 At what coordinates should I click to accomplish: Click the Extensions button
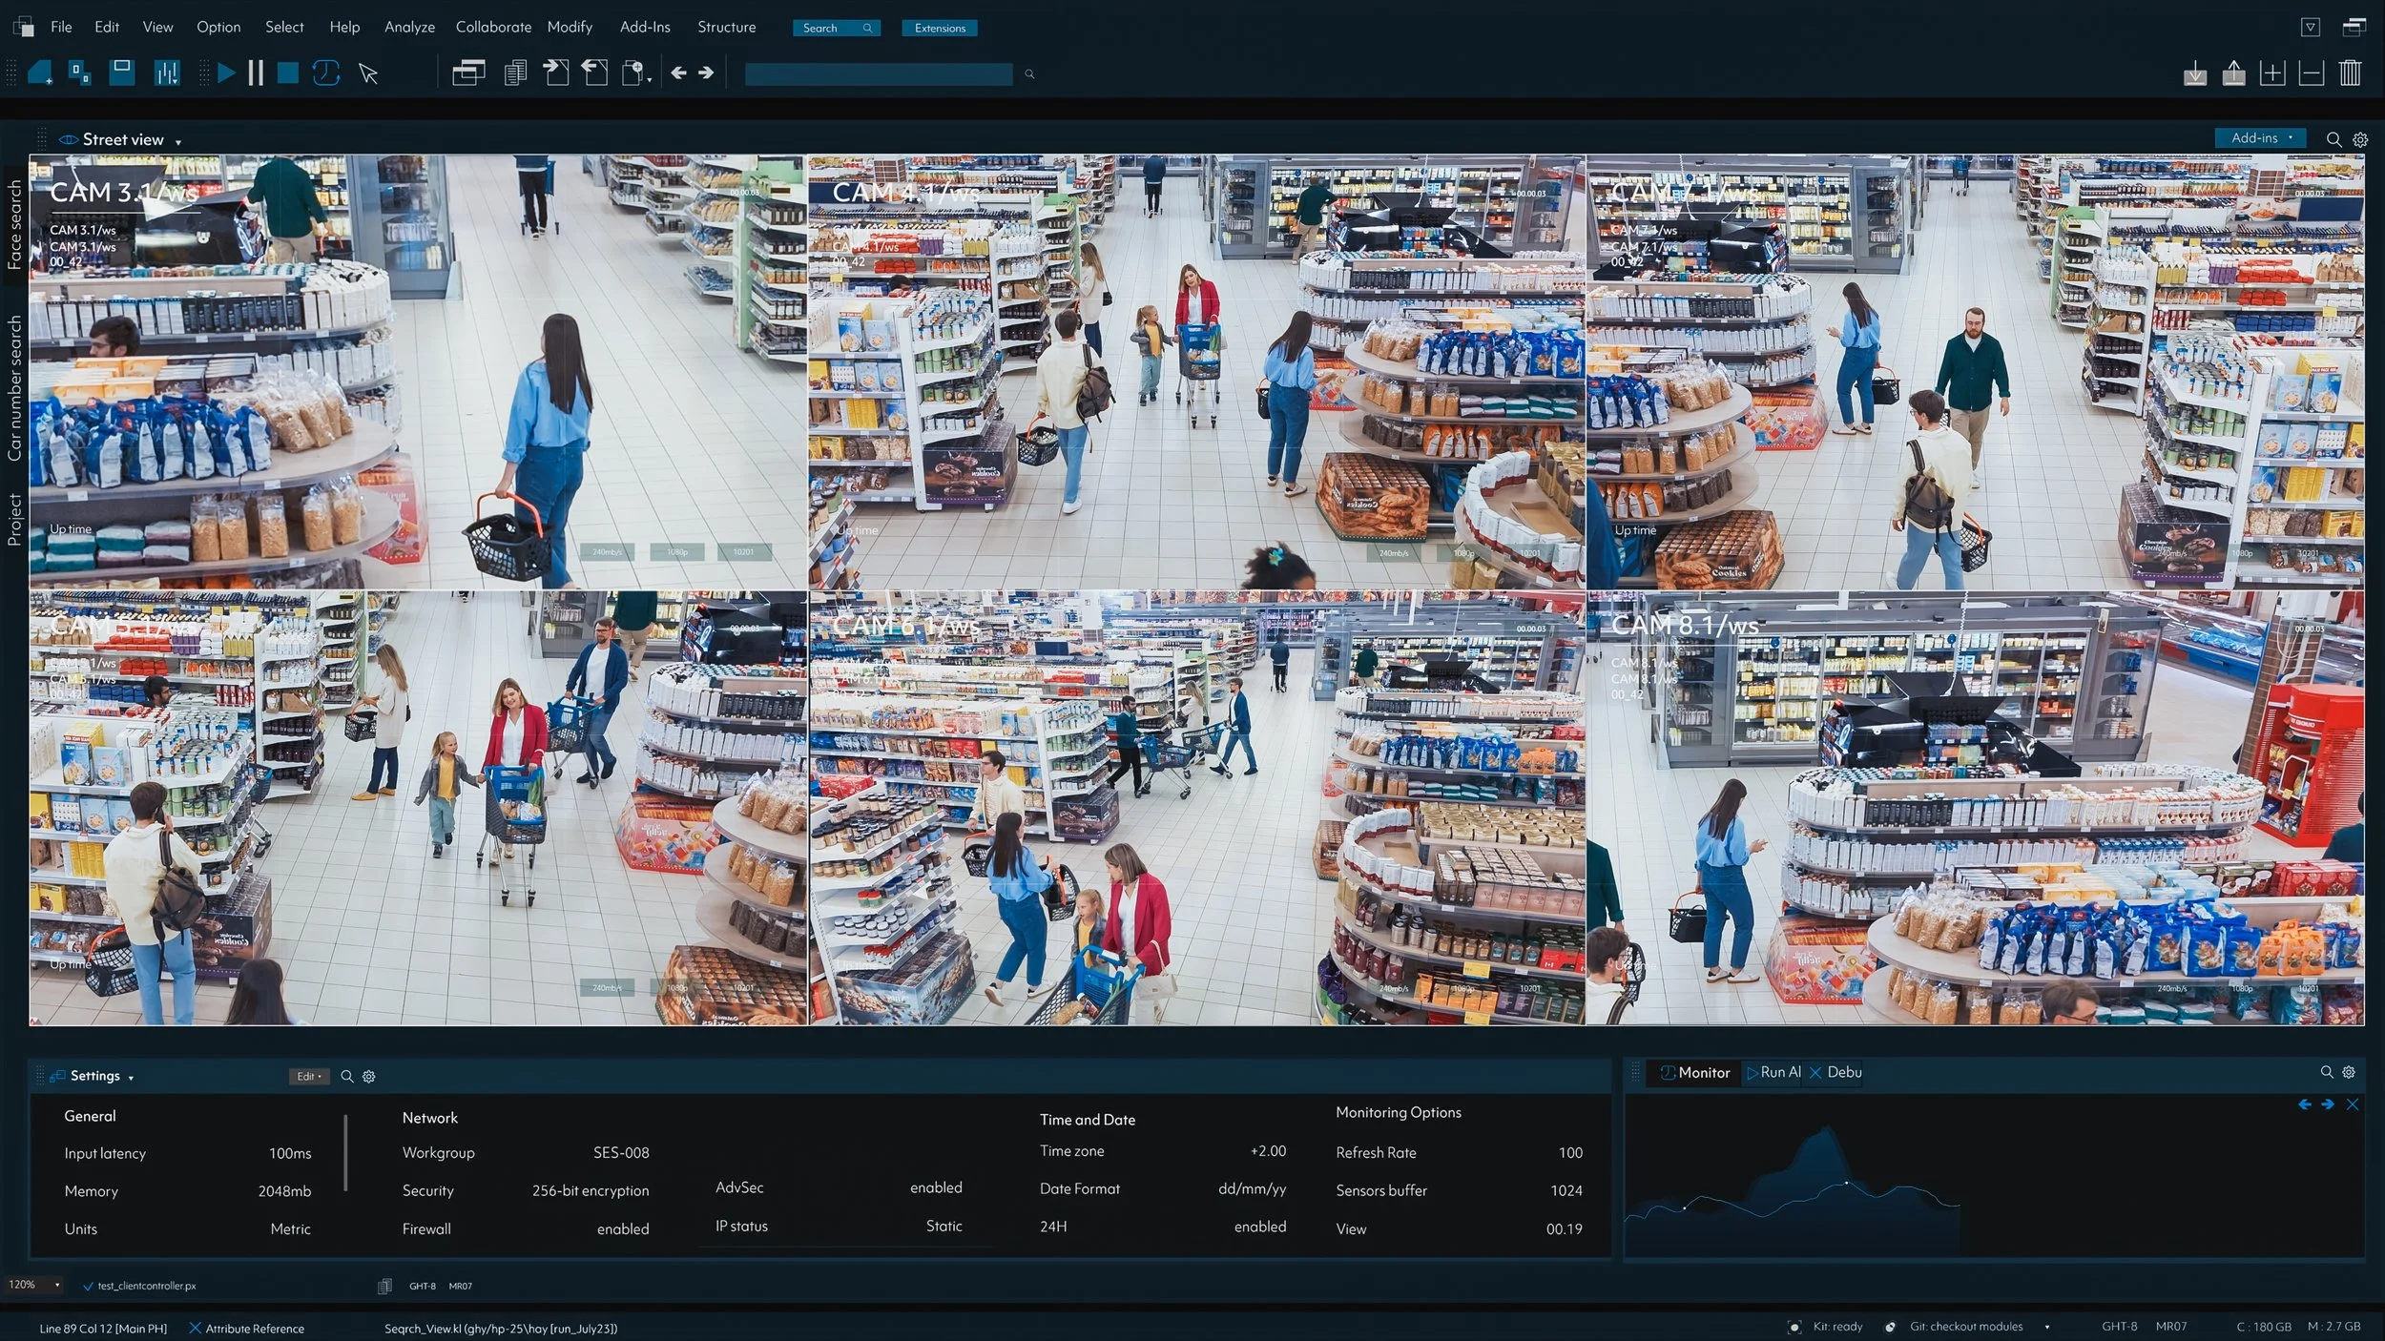[x=940, y=28]
